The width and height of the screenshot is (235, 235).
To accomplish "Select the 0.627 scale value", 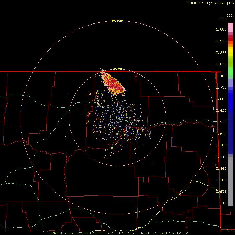I will (221, 111).
